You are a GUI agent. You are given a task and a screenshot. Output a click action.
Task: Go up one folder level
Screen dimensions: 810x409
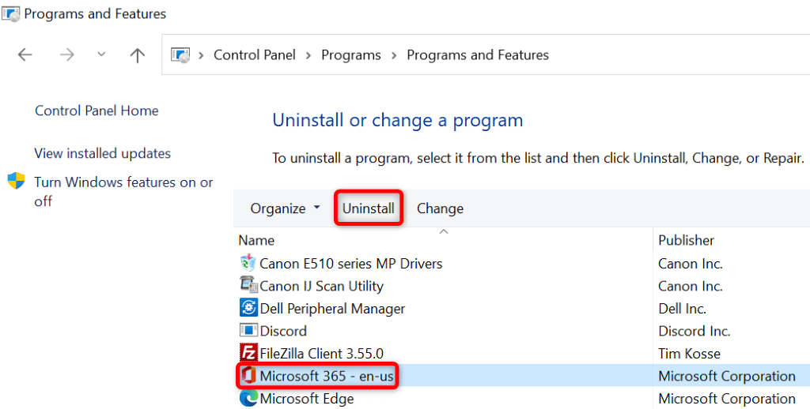(138, 54)
